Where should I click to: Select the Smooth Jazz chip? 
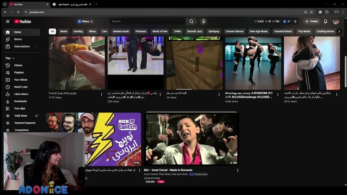(x=195, y=31)
